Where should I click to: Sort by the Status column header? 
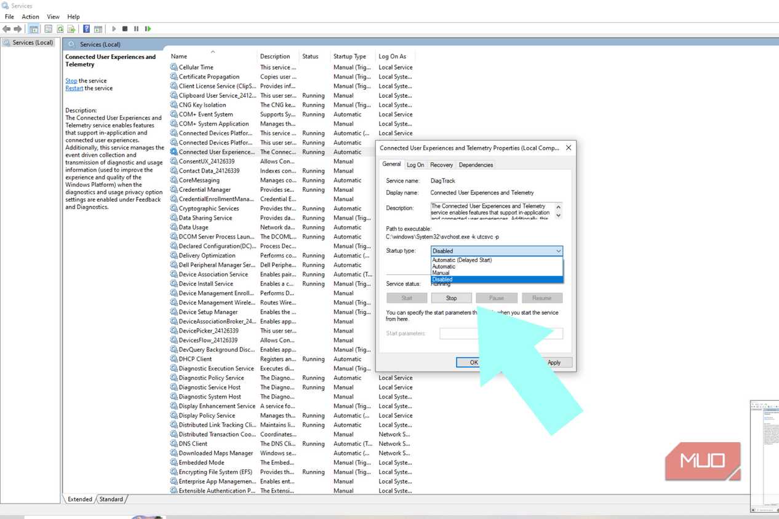[x=315, y=56]
